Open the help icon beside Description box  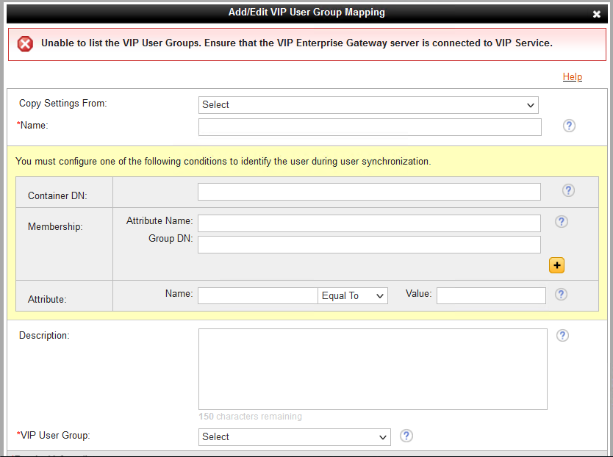tap(562, 335)
